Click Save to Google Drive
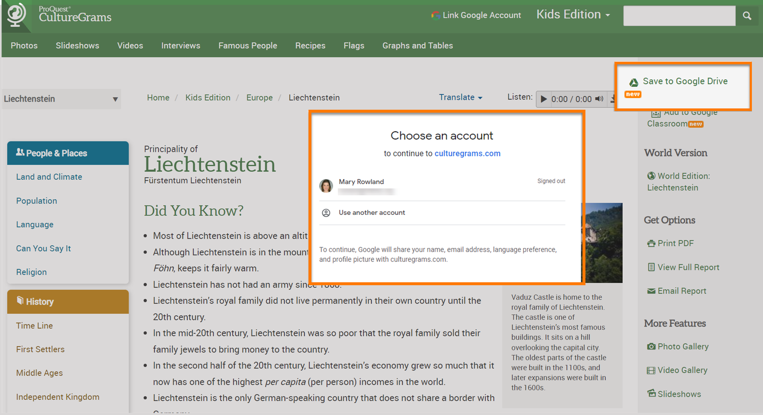763x415 pixels. click(x=685, y=81)
